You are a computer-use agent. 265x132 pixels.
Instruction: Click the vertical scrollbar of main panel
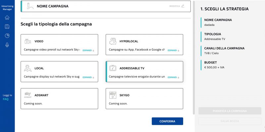(x=194, y=57)
